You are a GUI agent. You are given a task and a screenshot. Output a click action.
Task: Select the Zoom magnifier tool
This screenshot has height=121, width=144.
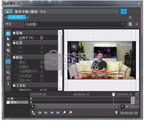point(8,73)
